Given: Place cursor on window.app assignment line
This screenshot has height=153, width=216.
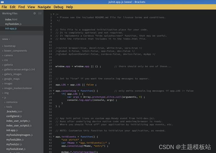Looking at the screenshot, I should pyautogui.click(x=78, y=66).
